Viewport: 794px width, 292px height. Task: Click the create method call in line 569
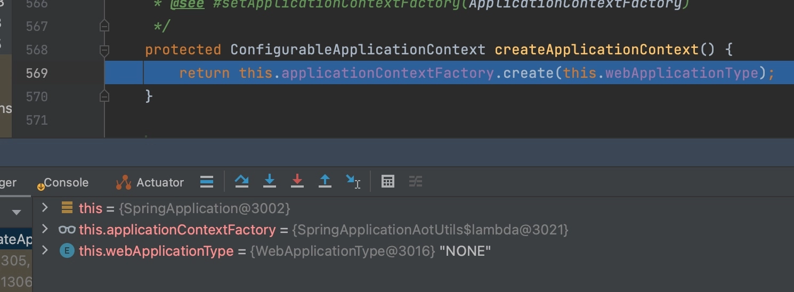528,73
